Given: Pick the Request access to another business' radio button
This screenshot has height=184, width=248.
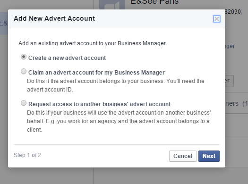Looking at the screenshot, I should [x=24, y=103].
